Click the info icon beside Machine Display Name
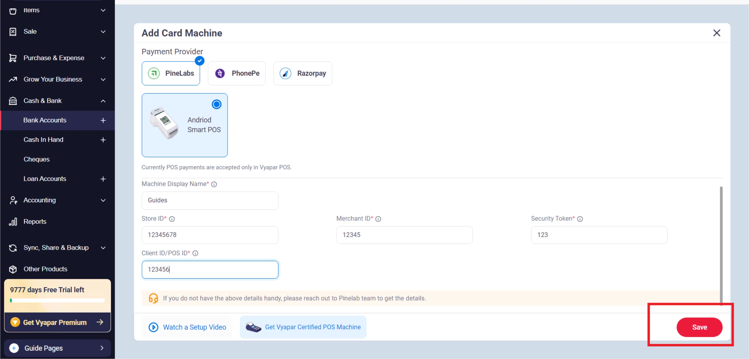 click(x=214, y=184)
